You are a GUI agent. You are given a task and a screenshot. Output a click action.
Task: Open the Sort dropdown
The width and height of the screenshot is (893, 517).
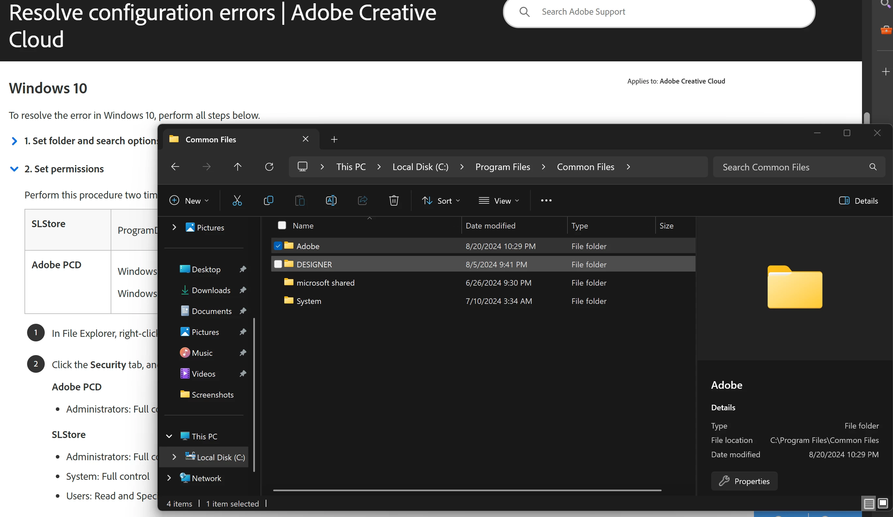[441, 200]
